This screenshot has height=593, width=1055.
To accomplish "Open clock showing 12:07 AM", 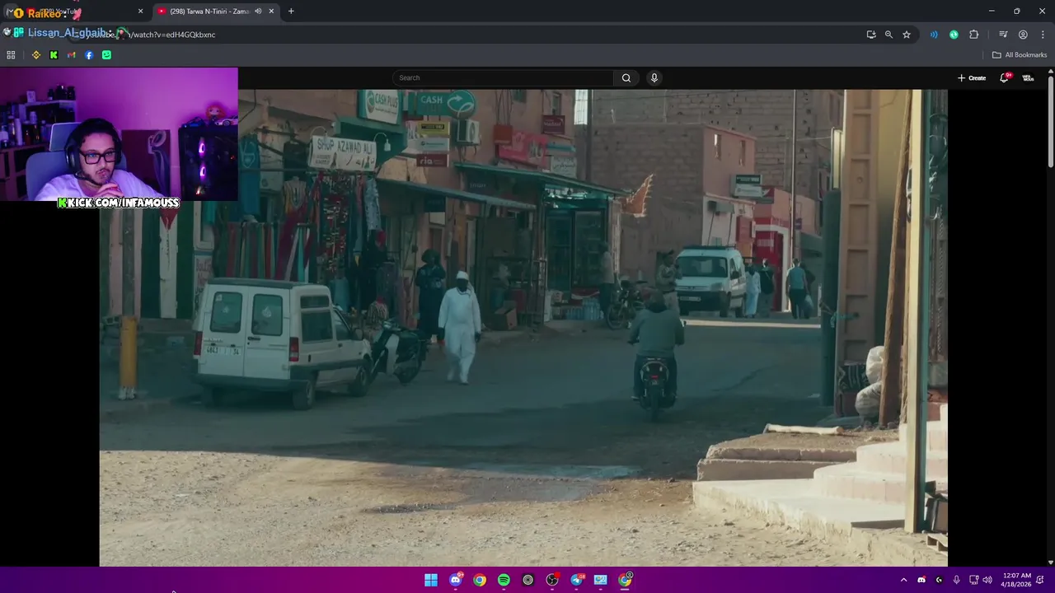I will (x=1016, y=580).
